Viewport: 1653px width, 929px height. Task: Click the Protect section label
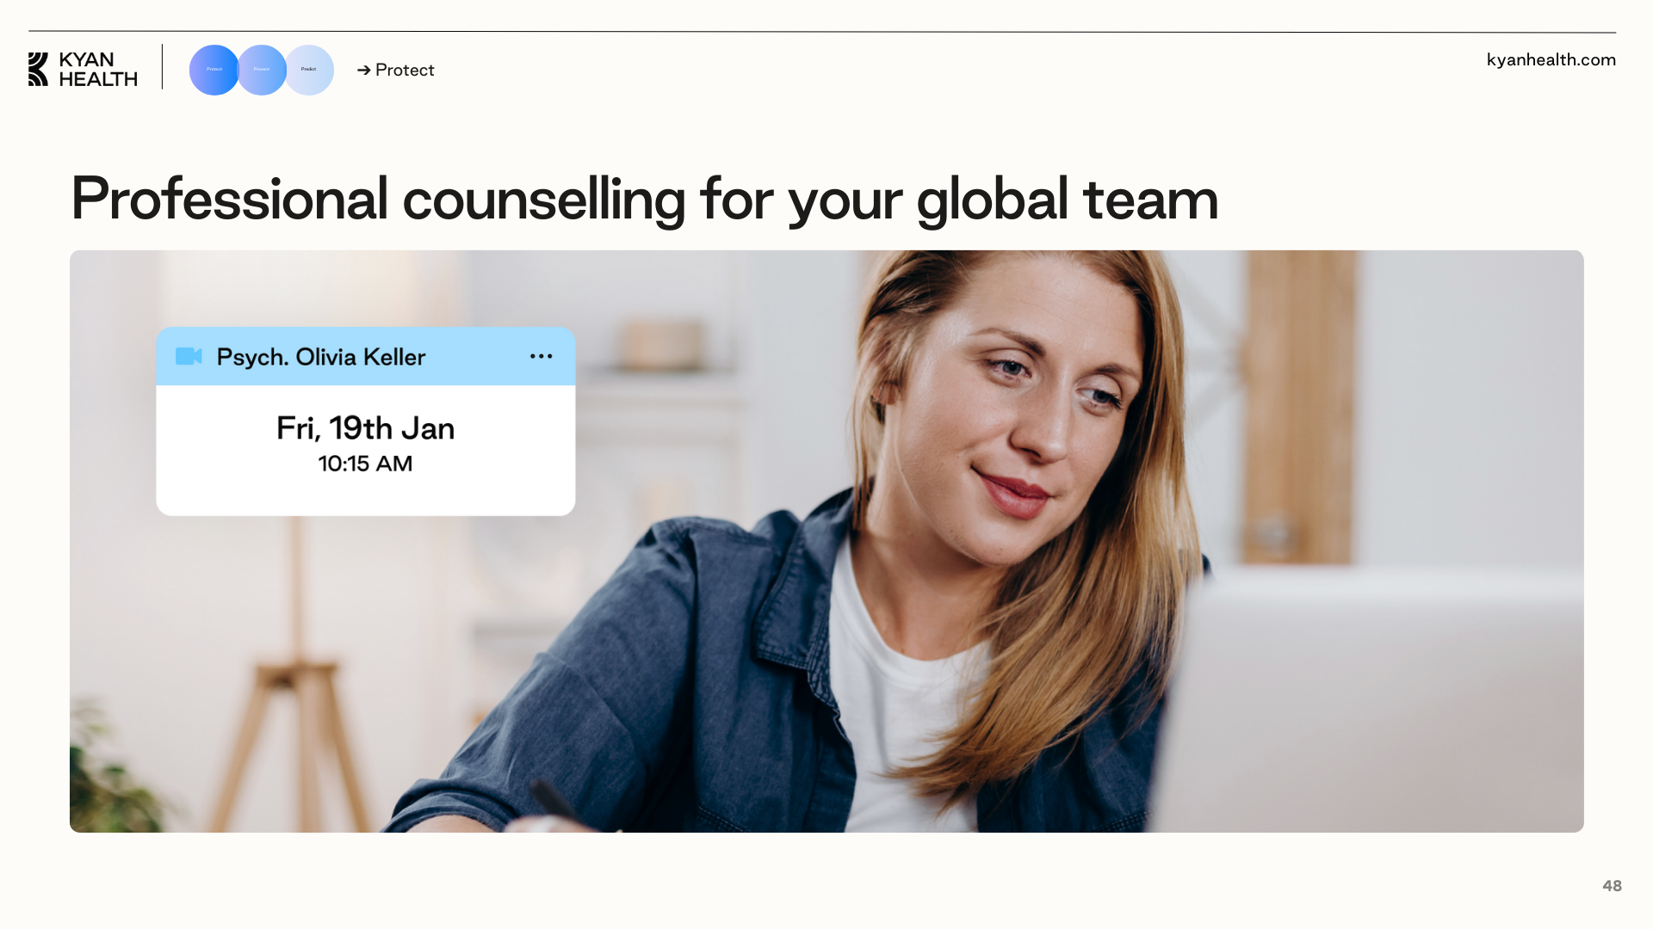point(405,71)
